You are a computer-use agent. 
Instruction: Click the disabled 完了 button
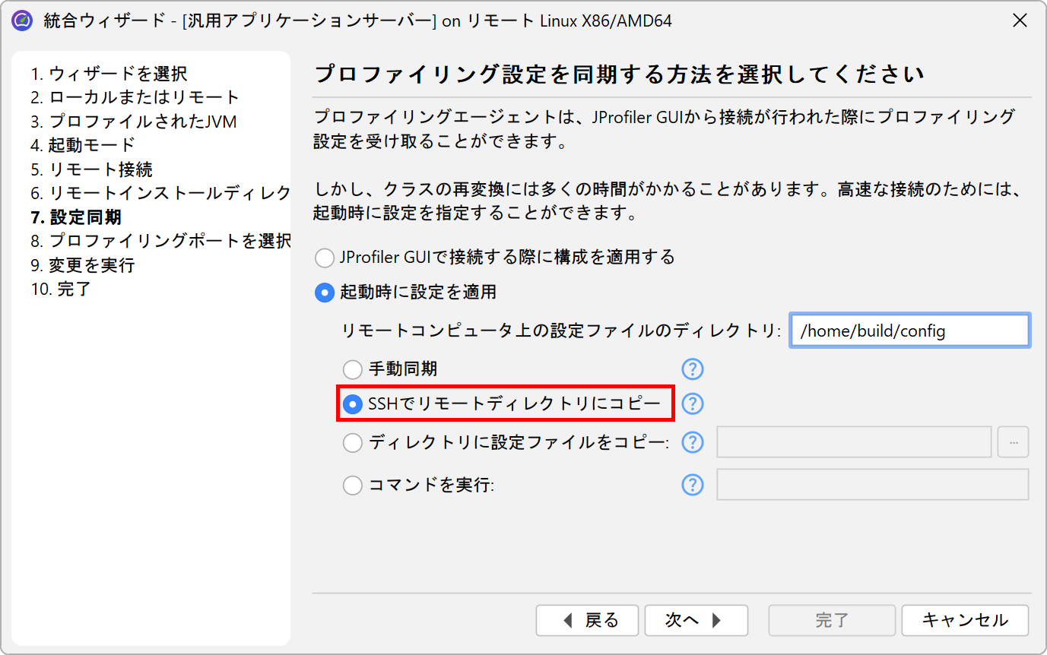pos(833,620)
